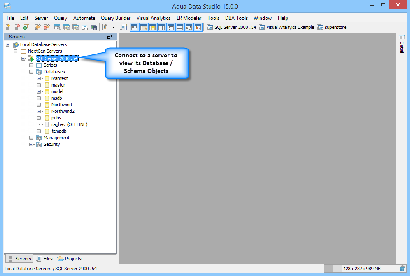Open first Query Analyzer magnifier icon

click(57, 27)
